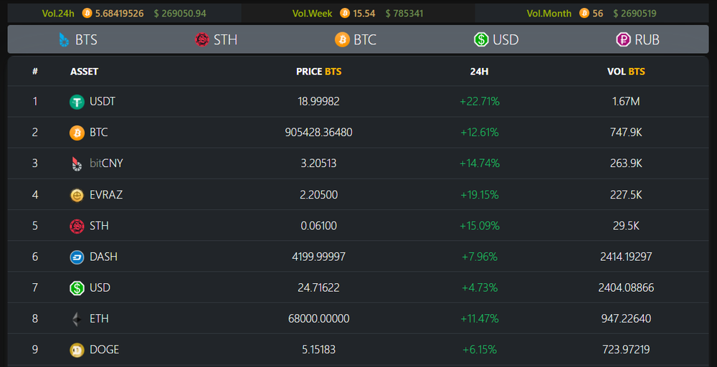Switch to the STH market tab
Image resolution: width=717 pixels, height=367 pixels.
(217, 39)
